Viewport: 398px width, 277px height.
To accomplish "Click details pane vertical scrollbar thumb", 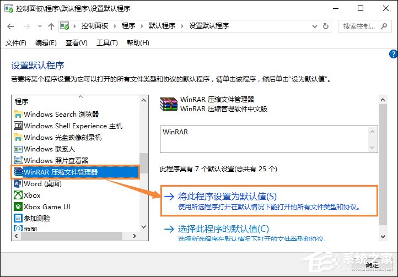I will click(383, 165).
